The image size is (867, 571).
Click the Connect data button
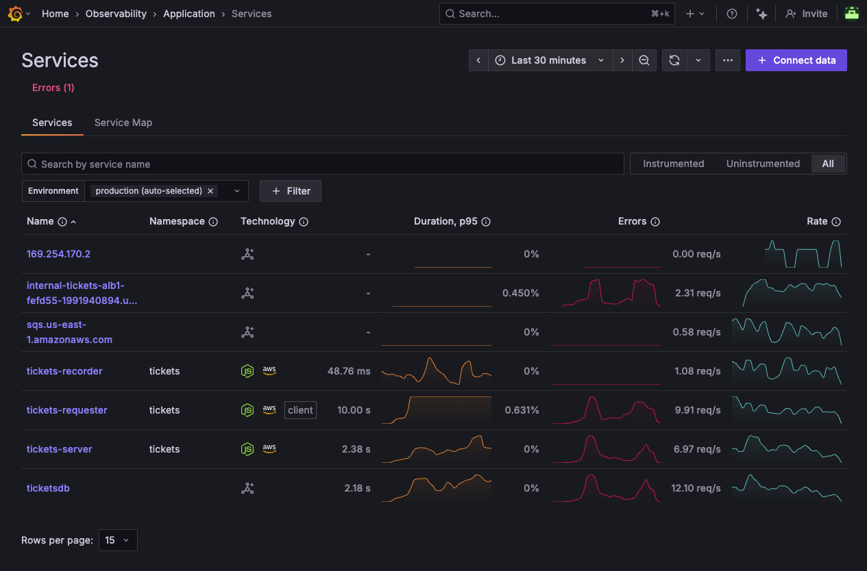[796, 60]
